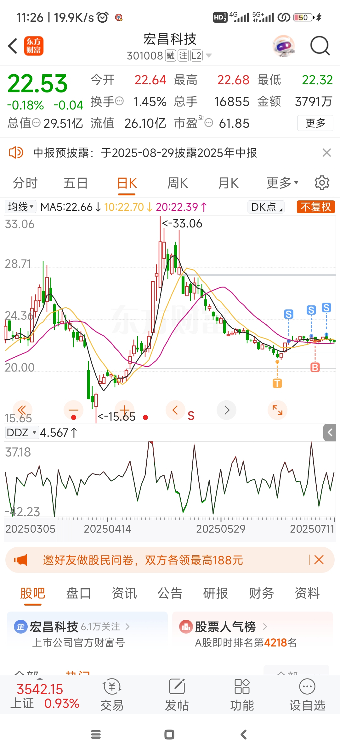Tap the Android home button
The width and height of the screenshot is (340, 755).
[169, 735]
